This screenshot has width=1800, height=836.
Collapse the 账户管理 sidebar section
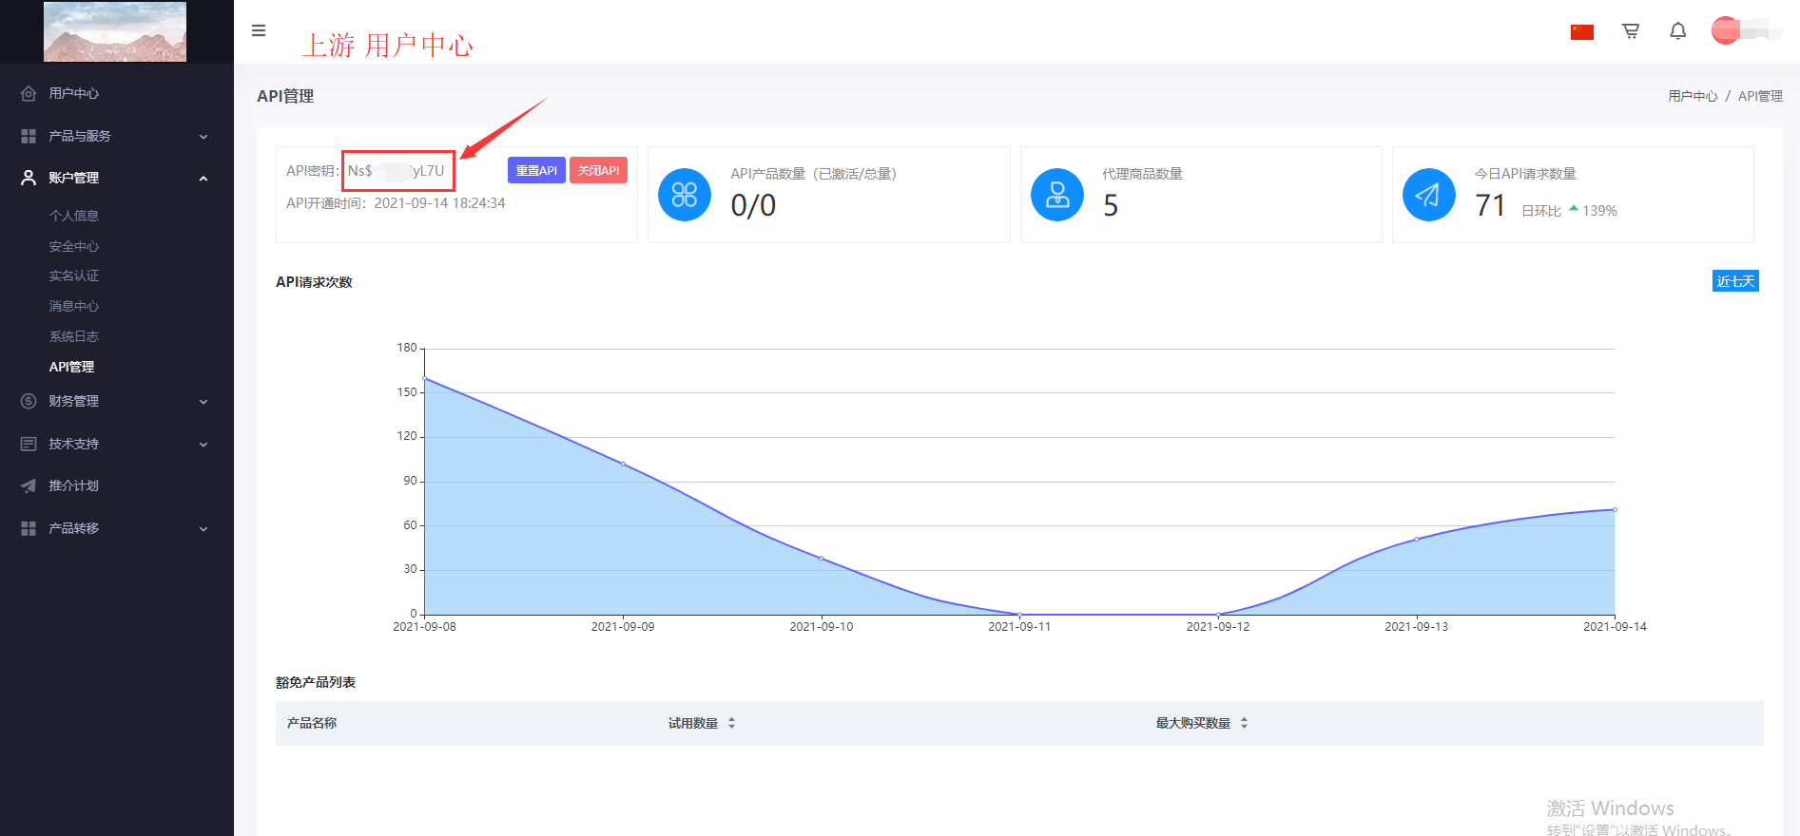(116, 178)
